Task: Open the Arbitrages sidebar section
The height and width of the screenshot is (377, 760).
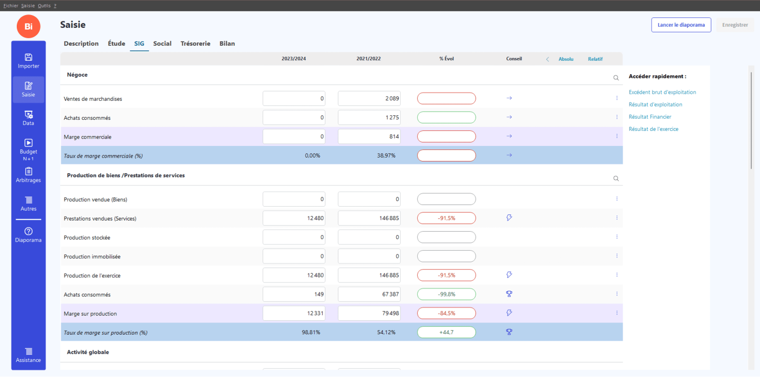Action: click(28, 175)
